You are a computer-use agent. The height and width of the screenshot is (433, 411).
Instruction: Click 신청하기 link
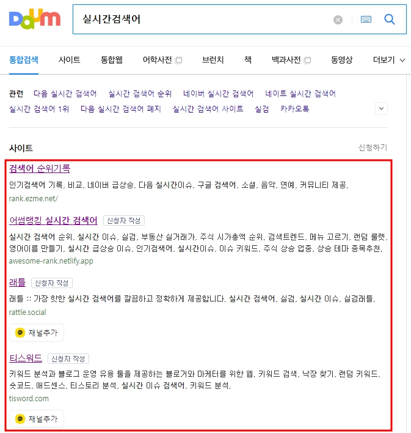(373, 148)
